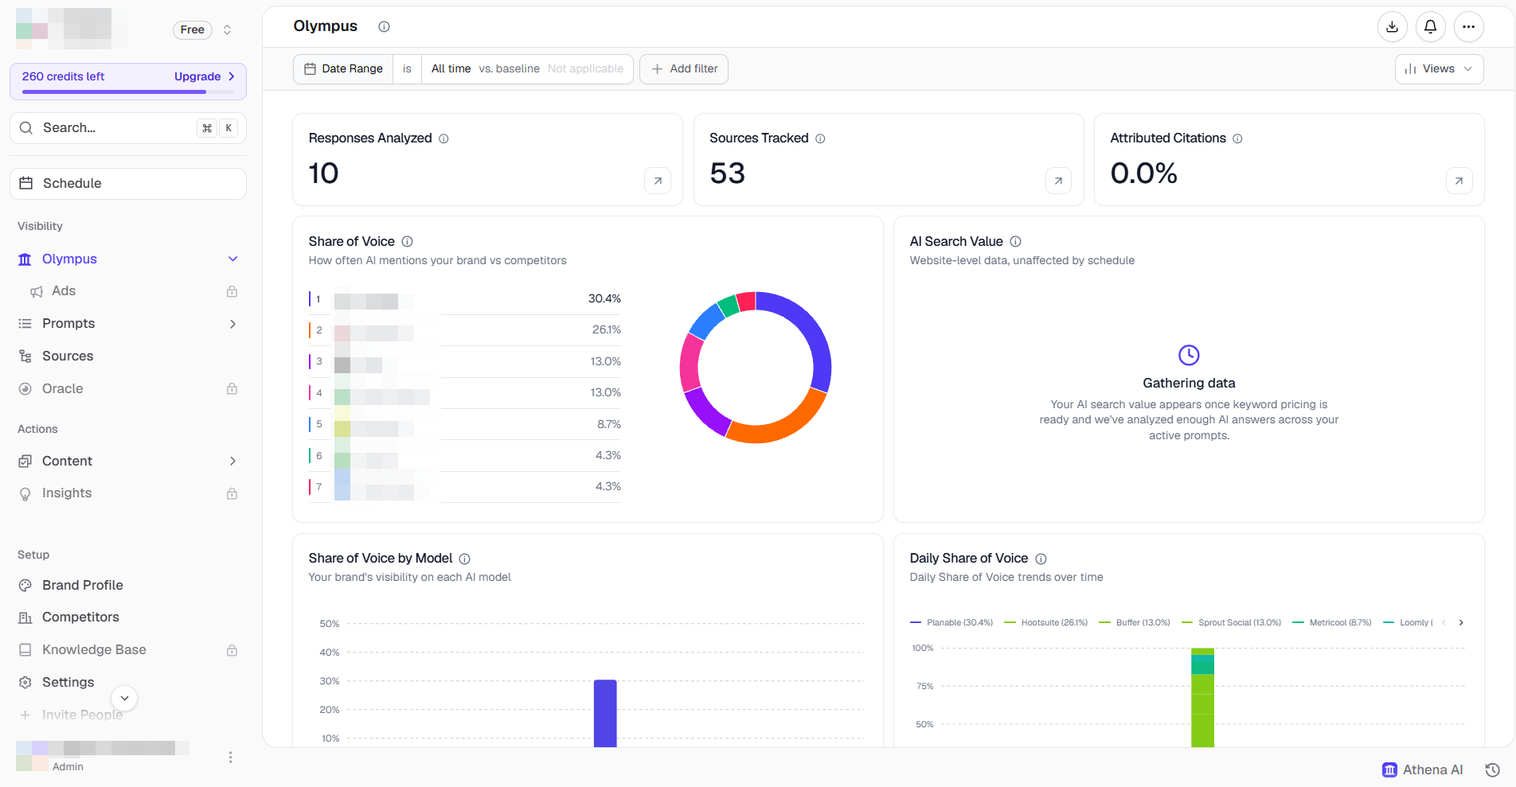Click info icon beside AI Search Value
Viewport: 1516px width, 787px height.
point(1015,242)
